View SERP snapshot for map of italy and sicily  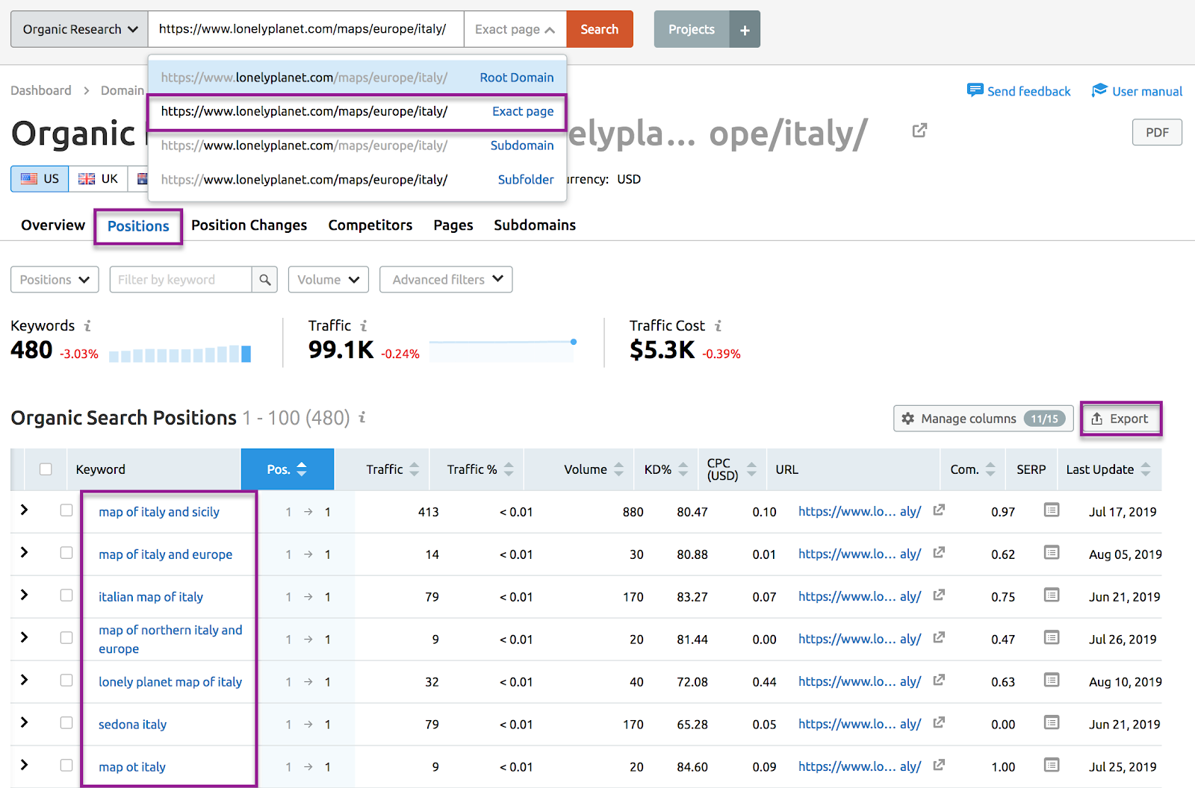click(1052, 510)
